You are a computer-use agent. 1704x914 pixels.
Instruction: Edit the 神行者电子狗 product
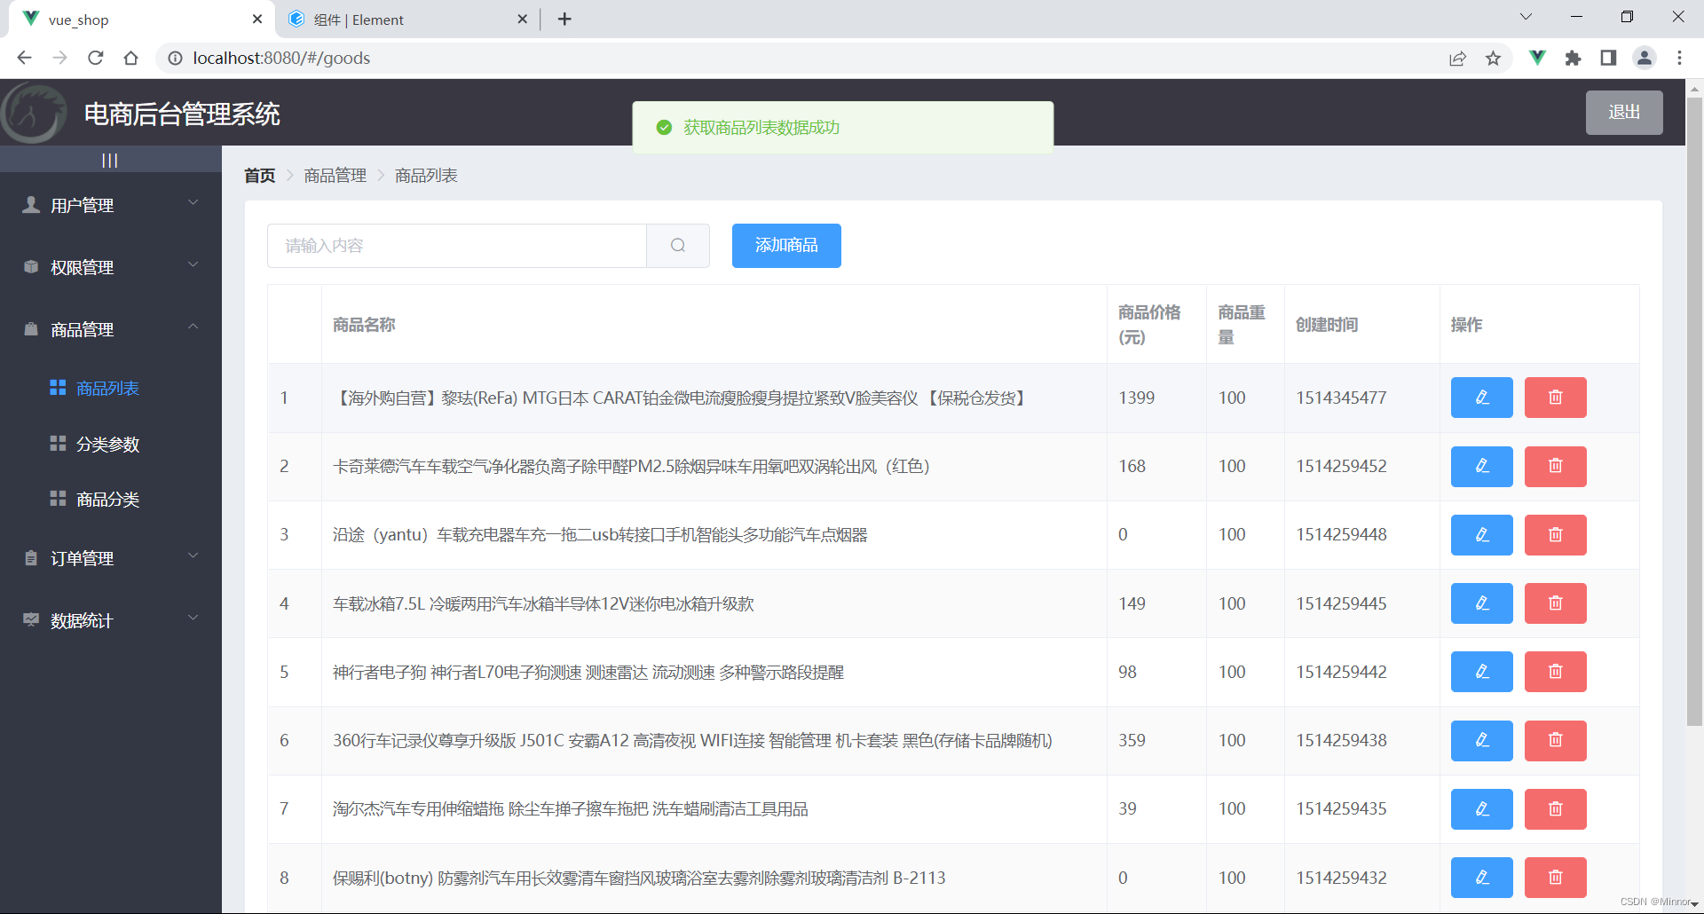[x=1481, y=672]
